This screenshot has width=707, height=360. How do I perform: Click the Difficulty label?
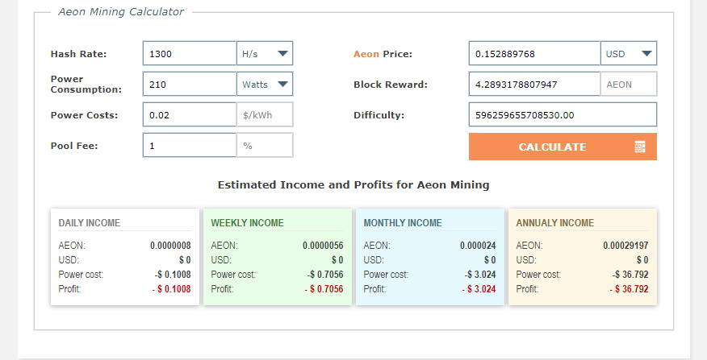379,115
